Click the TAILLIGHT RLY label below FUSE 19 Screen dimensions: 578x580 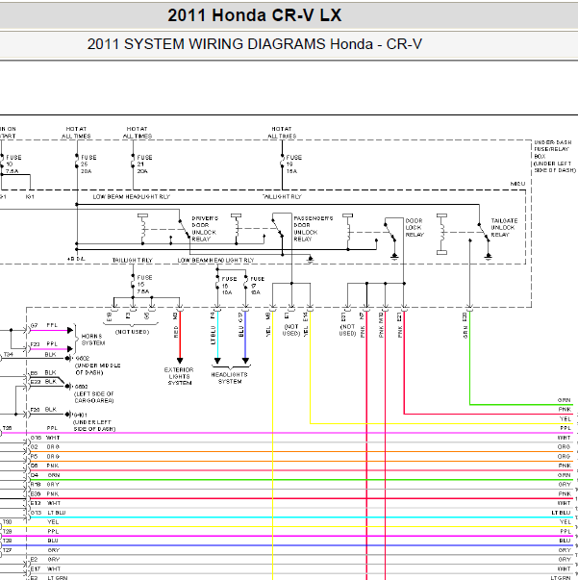pos(282,197)
